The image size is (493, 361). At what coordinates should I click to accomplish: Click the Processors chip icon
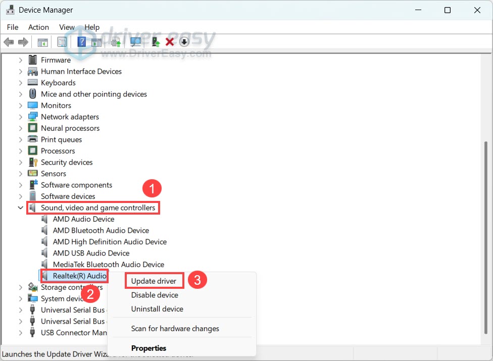click(33, 150)
